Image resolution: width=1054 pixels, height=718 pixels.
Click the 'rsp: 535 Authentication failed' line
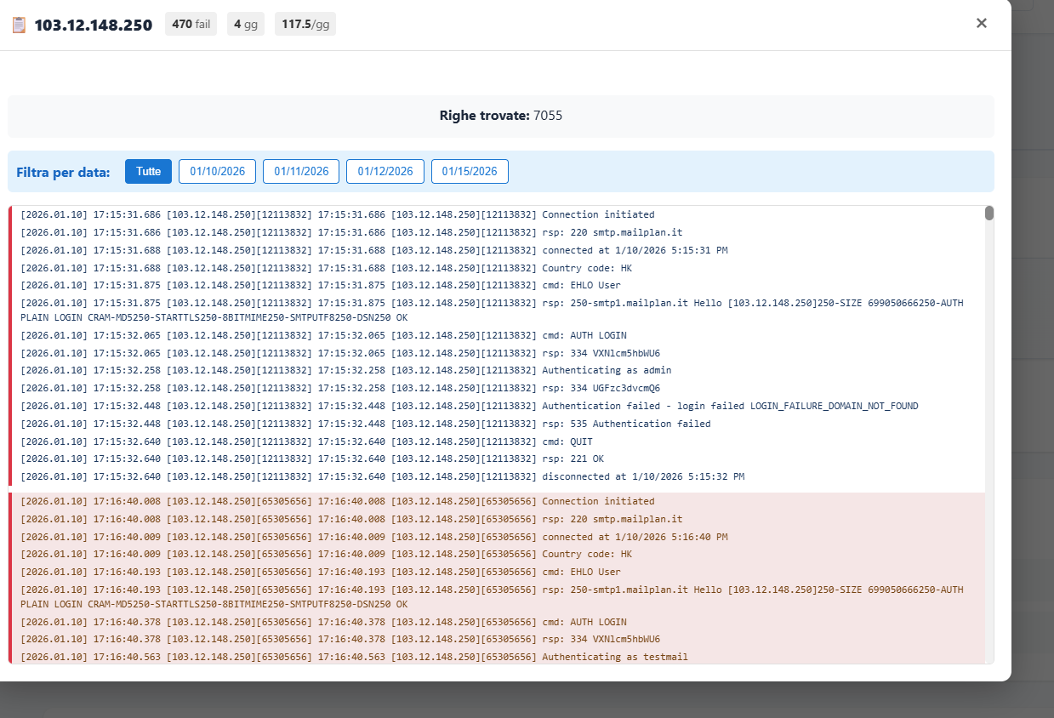point(625,424)
